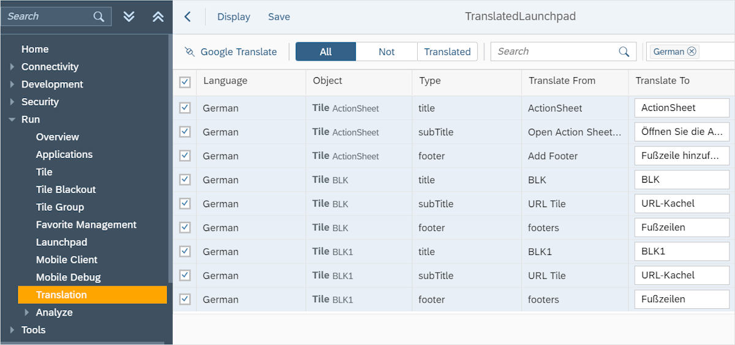Collapse all sidebar items with double-up chevron
This screenshot has height=345, width=735.
(x=158, y=17)
